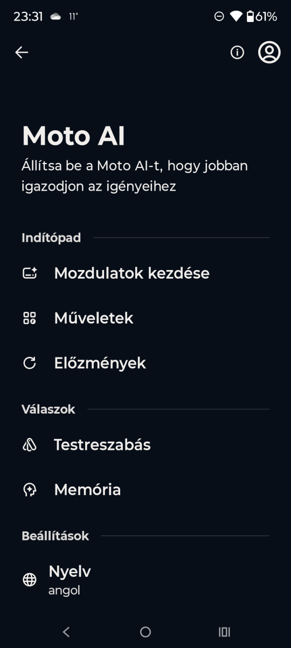Open the Műveletek entry
291x648 pixels.
145,319
